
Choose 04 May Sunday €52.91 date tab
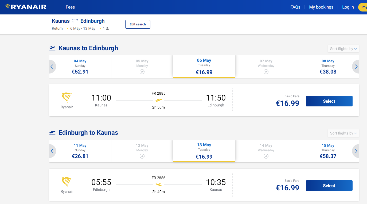coord(80,67)
